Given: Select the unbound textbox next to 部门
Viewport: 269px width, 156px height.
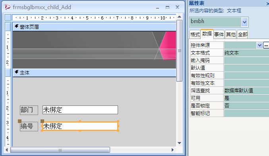Looking at the screenshot, I should 80,110.
